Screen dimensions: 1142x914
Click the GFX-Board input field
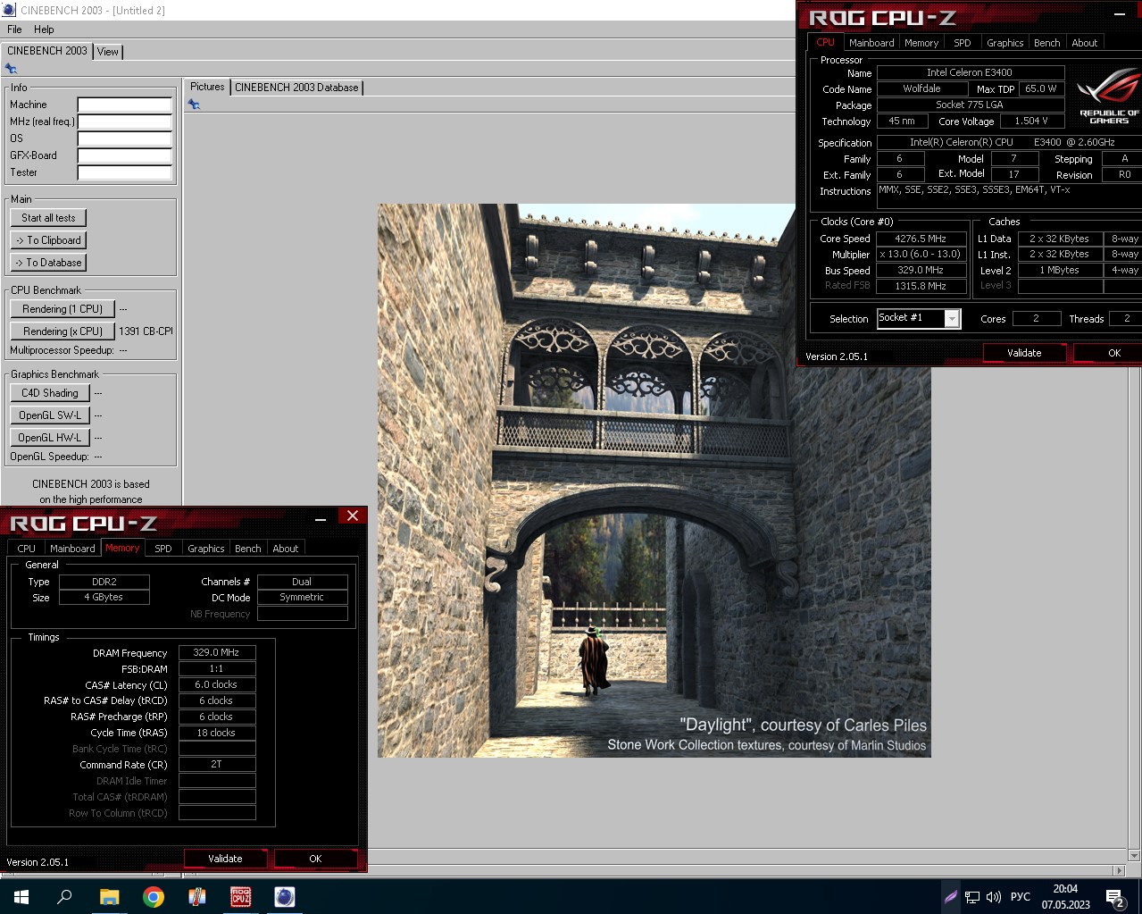pyautogui.click(x=124, y=155)
